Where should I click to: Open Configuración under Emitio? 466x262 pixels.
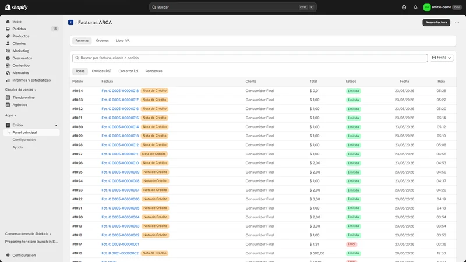(24, 140)
